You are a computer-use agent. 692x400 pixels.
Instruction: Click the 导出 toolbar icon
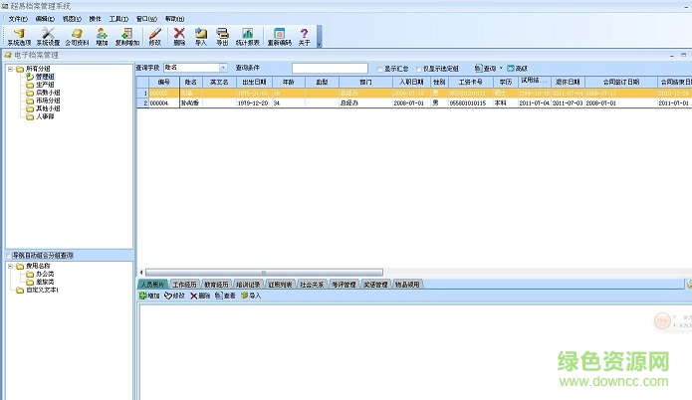pyautogui.click(x=222, y=36)
